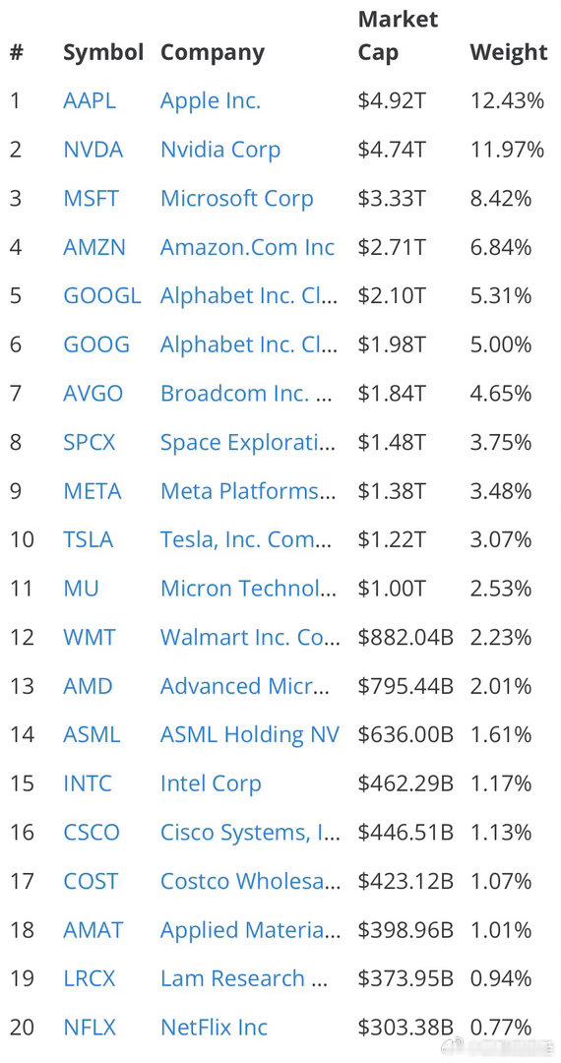Open the Micron Technology company link

(248, 590)
